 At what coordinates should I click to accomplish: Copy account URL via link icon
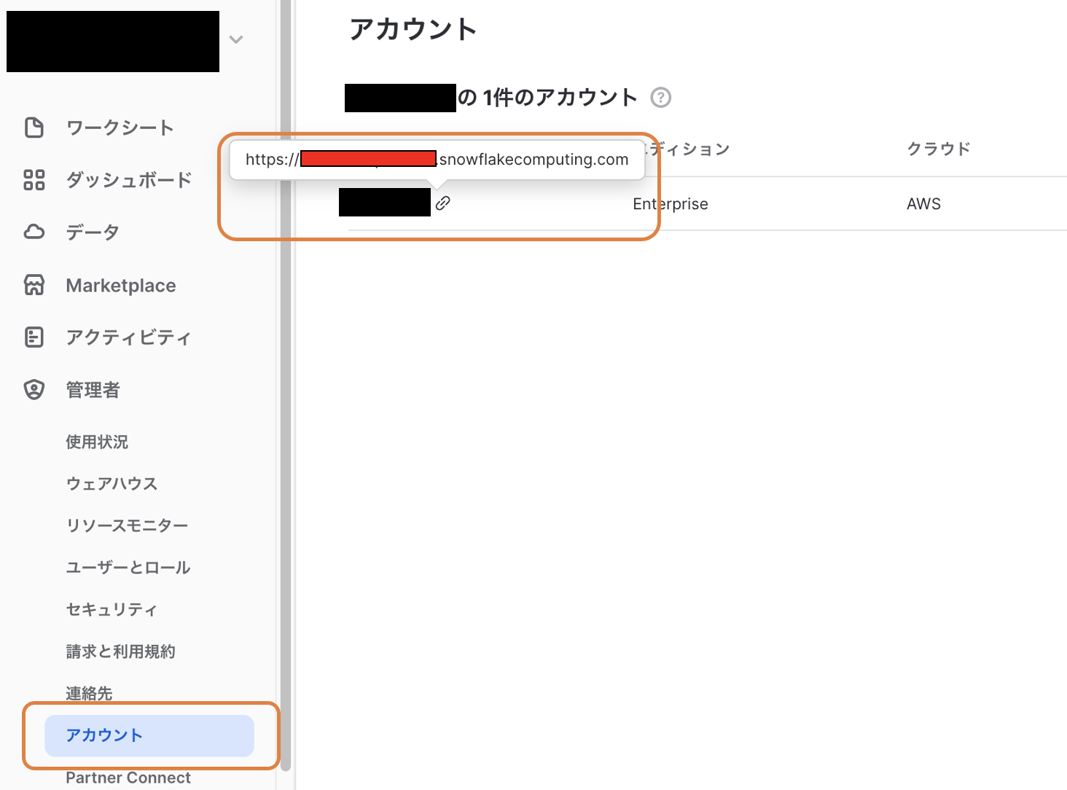pyautogui.click(x=443, y=203)
